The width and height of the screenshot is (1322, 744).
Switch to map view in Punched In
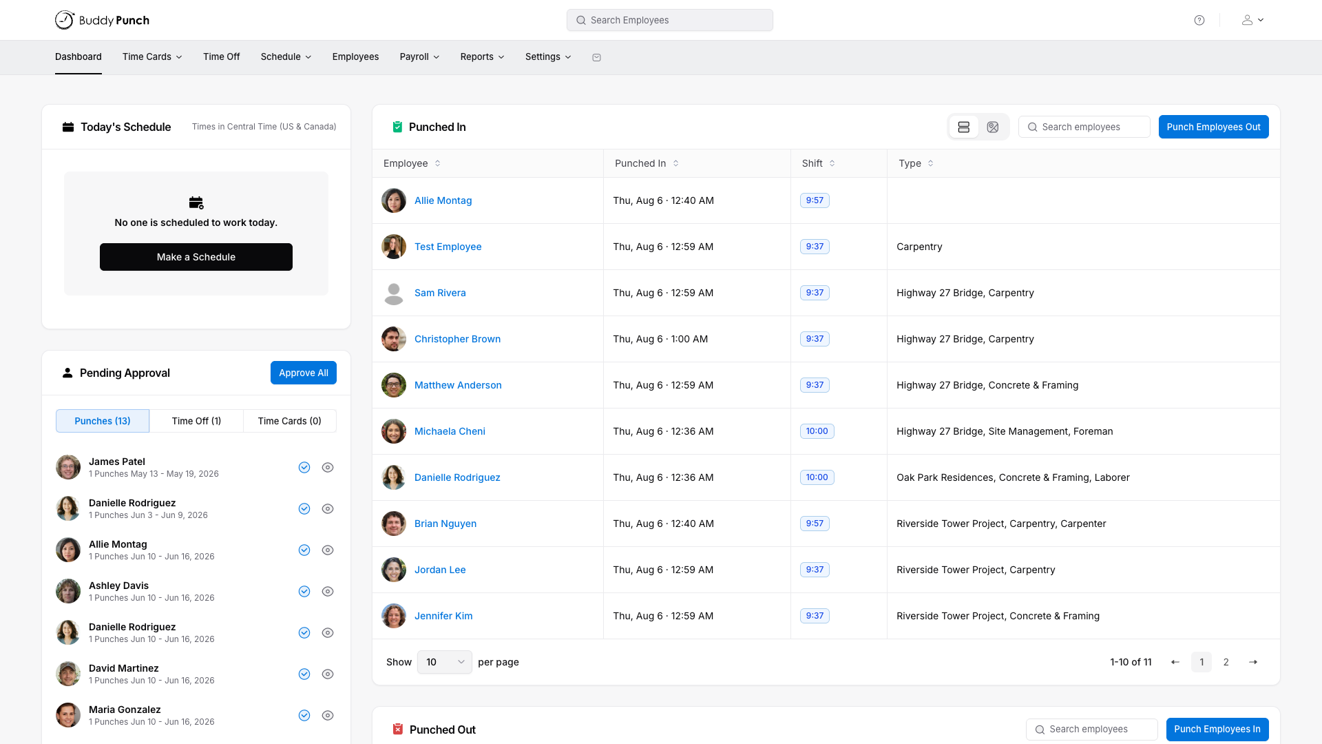(993, 127)
